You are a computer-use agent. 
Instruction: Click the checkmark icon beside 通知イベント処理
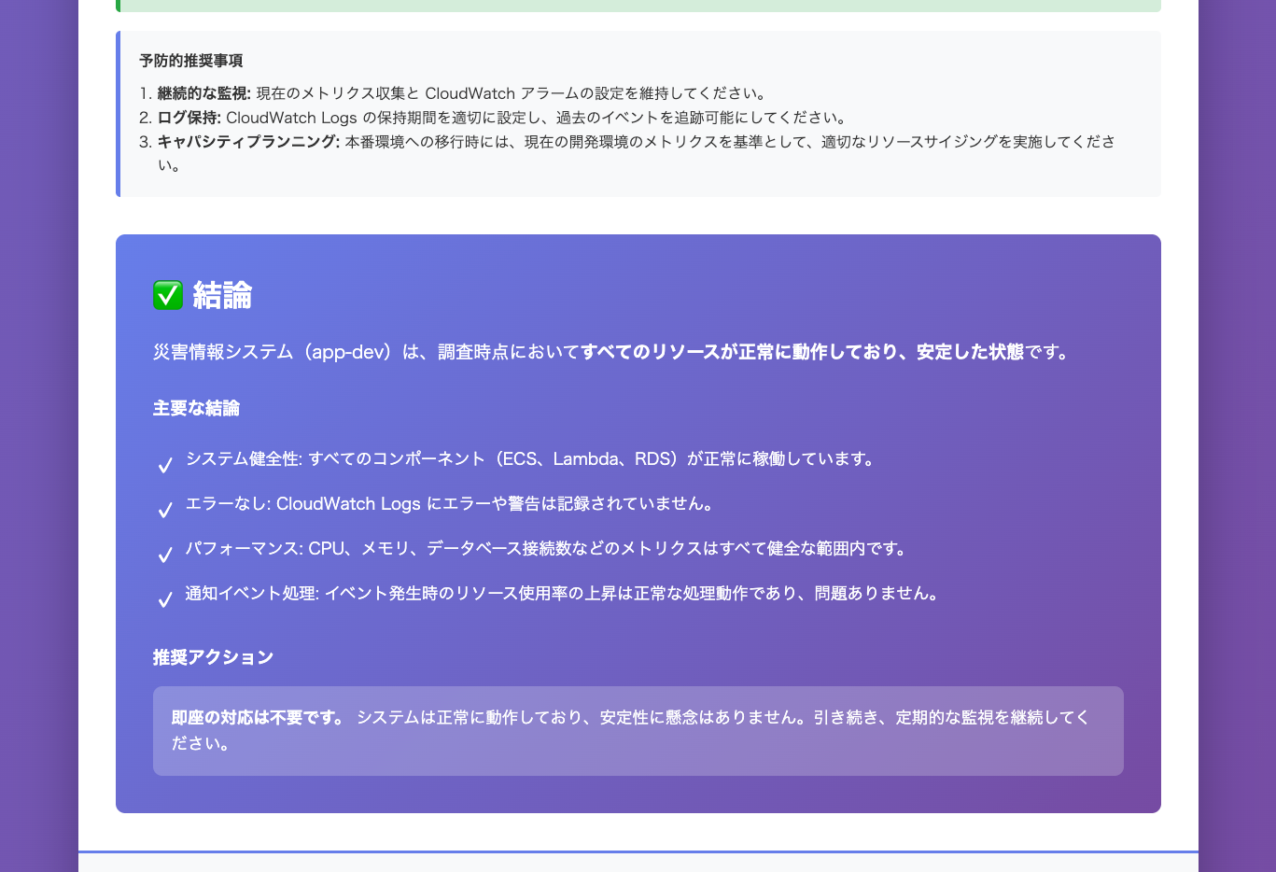[165, 598]
